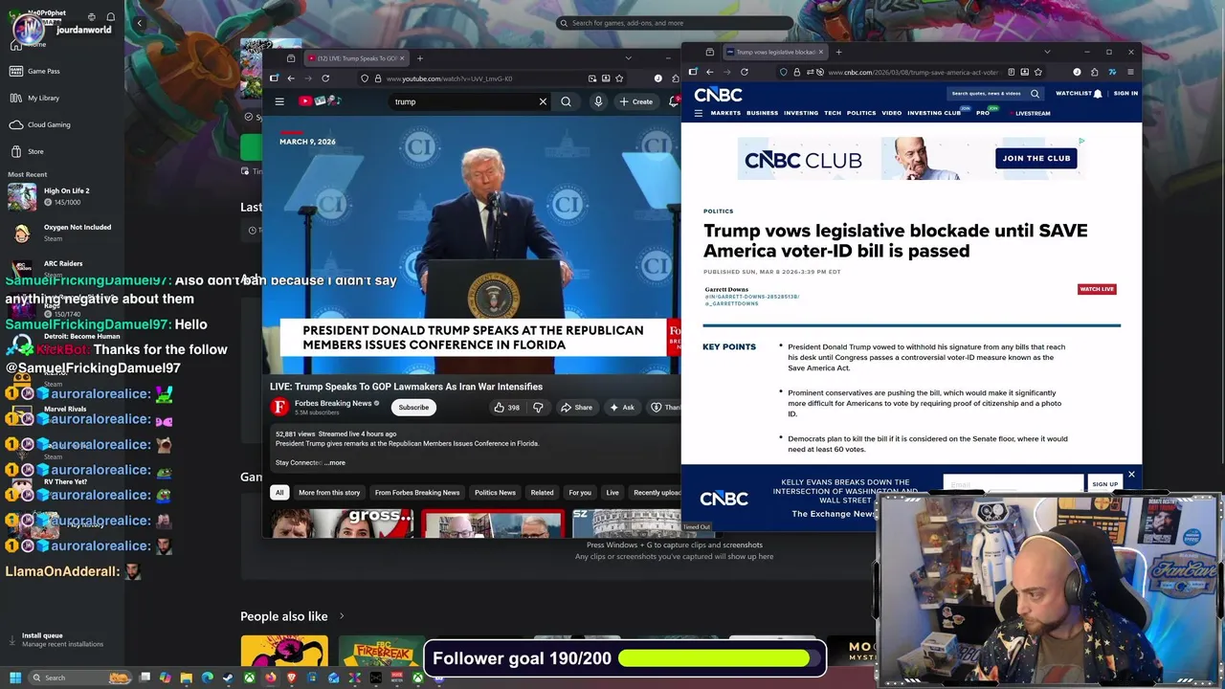Viewport: 1225px width, 689px height.
Task: Open YouTube Create menu
Action: coord(635,101)
